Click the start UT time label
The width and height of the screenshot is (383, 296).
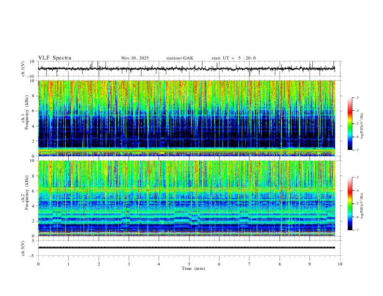click(x=234, y=58)
